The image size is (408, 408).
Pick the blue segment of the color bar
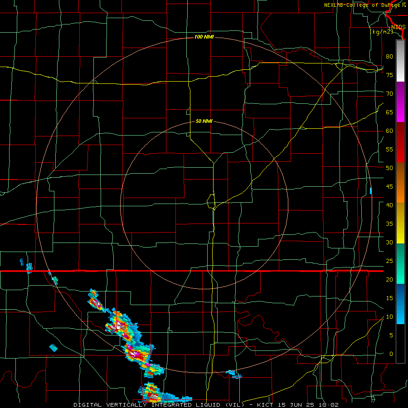coord(400,304)
